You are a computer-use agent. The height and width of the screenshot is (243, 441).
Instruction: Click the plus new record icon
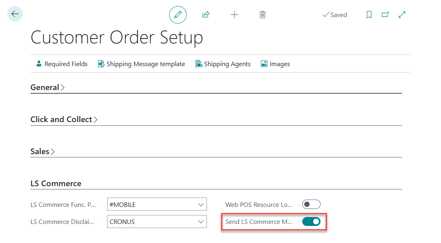[234, 15]
